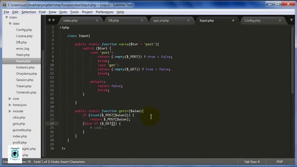Click the Sublime Text title bar icon

click(4, 5)
